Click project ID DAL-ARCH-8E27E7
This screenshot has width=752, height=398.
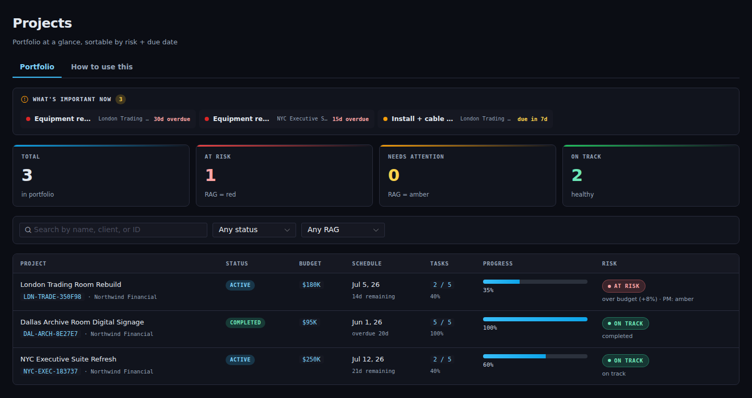[x=51, y=334]
